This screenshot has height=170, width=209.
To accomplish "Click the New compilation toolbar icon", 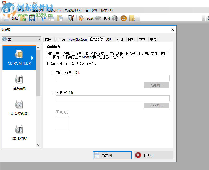I will (x=6, y=18).
